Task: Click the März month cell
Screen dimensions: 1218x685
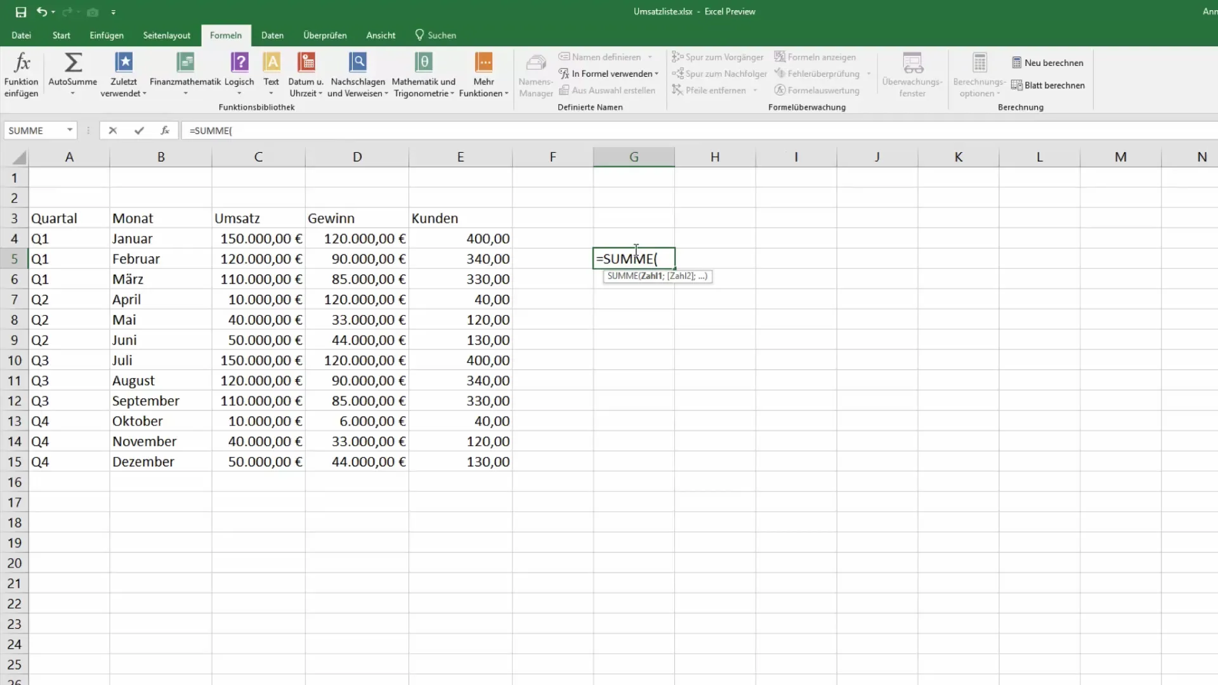Action: [x=160, y=279]
